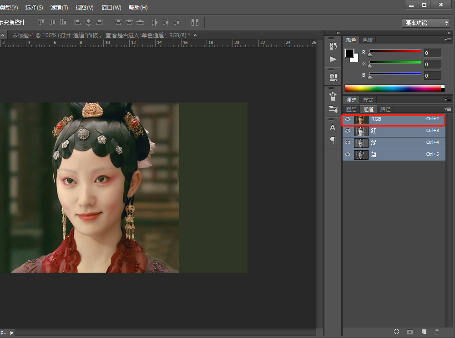The width and height of the screenshot is (455, 338).
Task: Click the G green slider handle
Action: (x=369, y=66)
